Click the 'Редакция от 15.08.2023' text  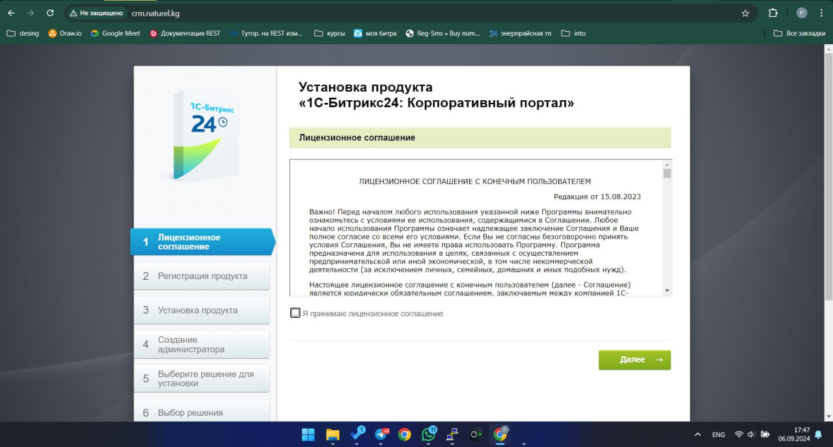(597, 196)
